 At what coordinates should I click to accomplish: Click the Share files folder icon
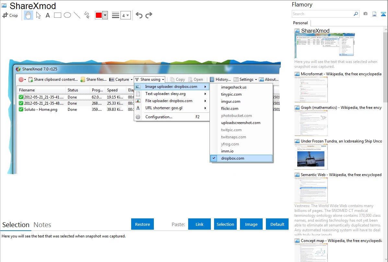[83, 79]
